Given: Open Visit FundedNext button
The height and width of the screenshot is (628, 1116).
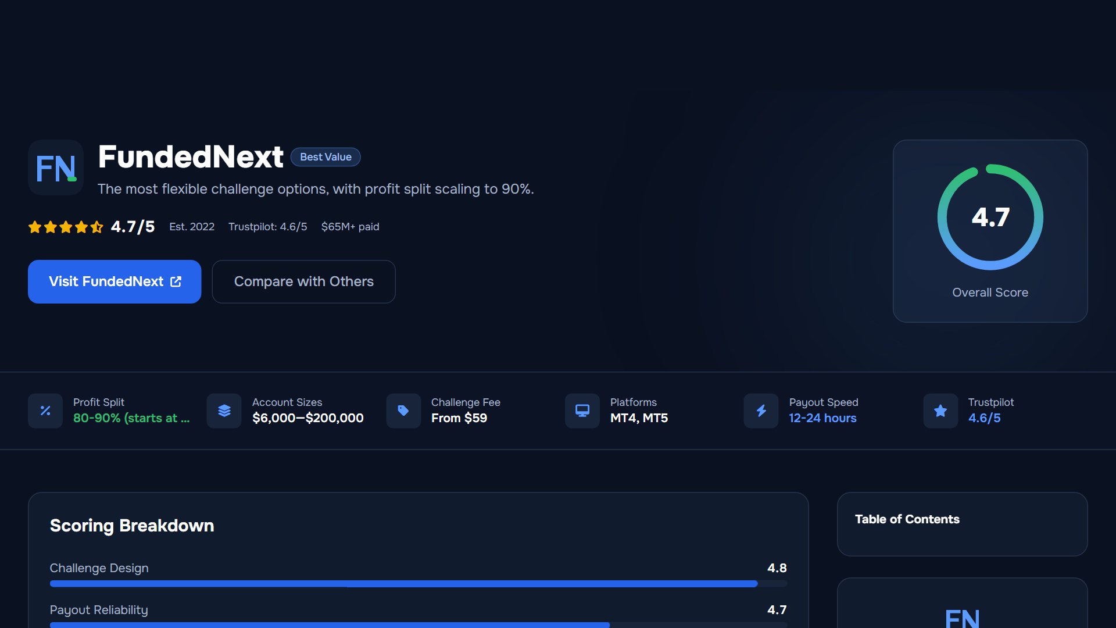Looking at the screenshot, I should [x=115, y=281].
